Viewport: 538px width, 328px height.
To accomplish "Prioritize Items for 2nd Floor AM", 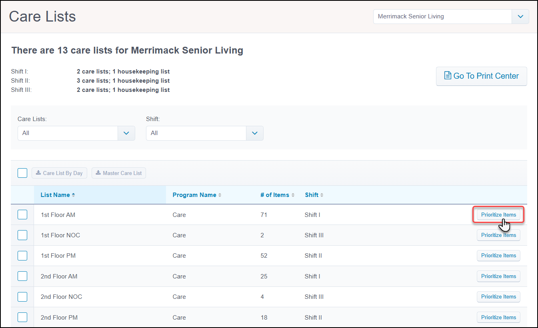I will (x=498, y=276).
